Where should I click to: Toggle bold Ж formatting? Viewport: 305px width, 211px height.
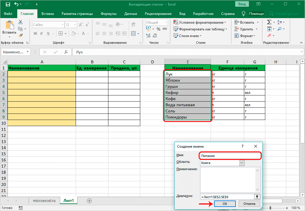point(35,34)
